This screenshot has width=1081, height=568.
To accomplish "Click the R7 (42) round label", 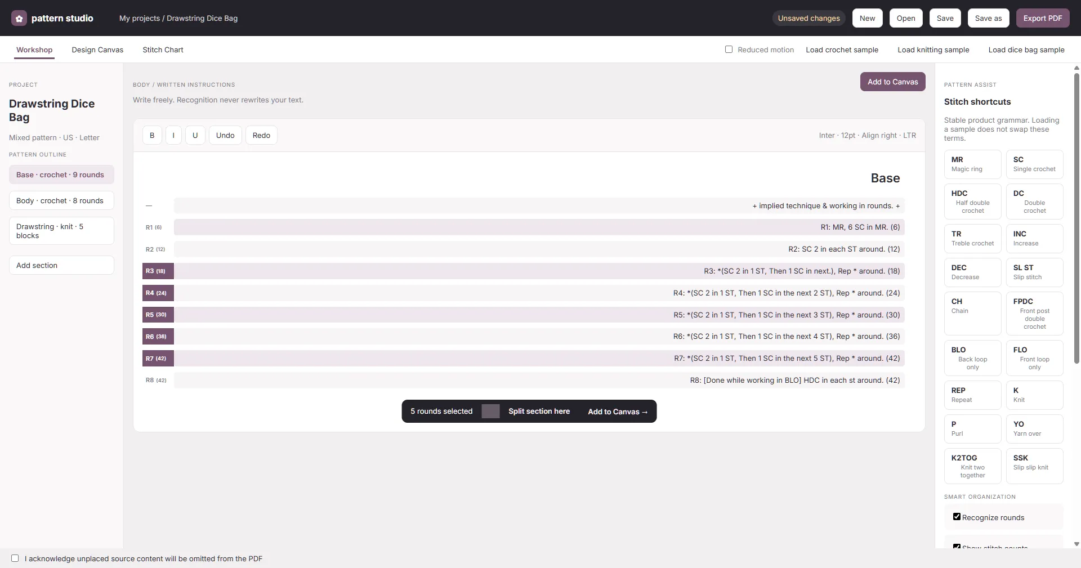I will [158, 358].
